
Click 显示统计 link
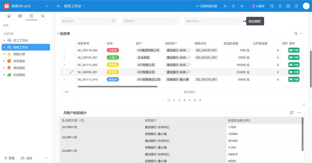coord(190,92)
